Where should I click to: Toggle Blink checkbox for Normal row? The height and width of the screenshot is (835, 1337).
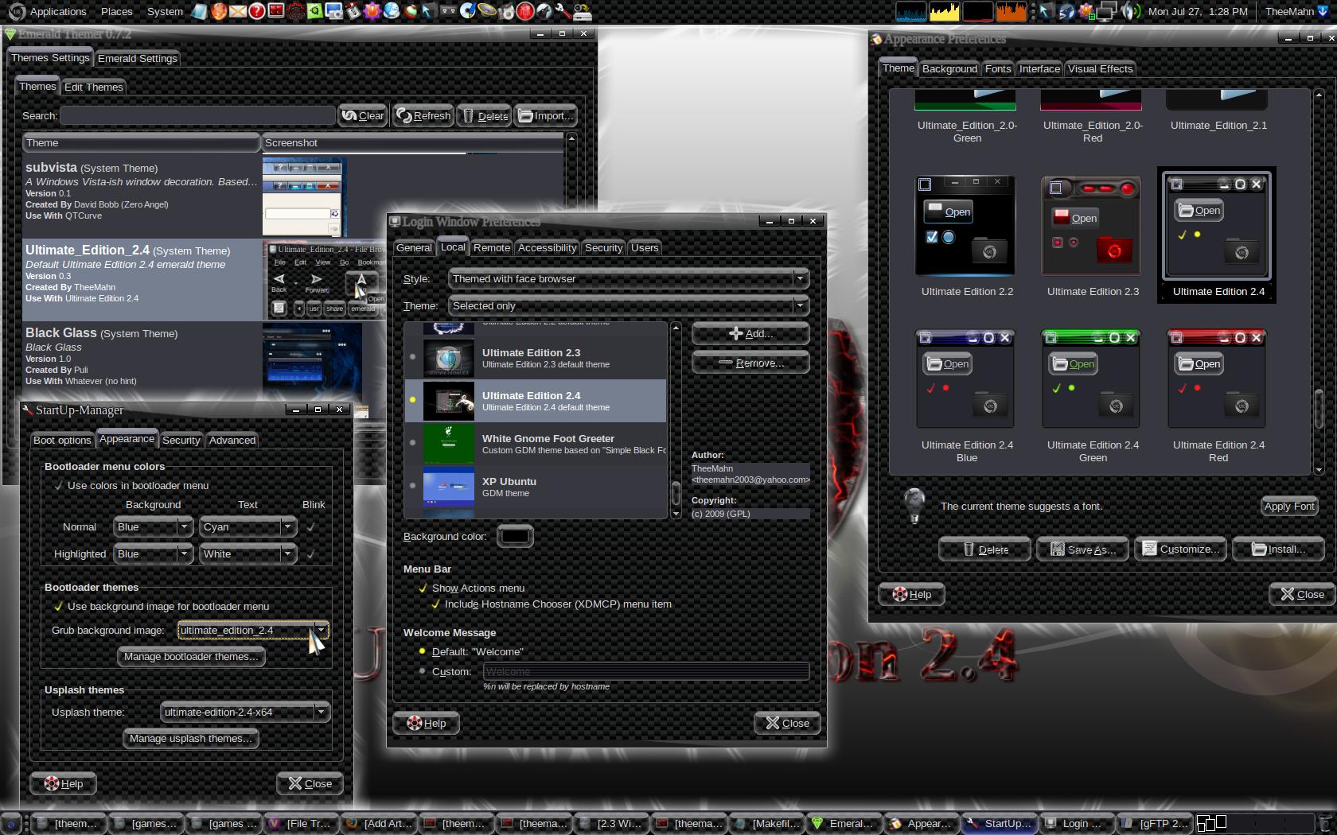(310, 526)
